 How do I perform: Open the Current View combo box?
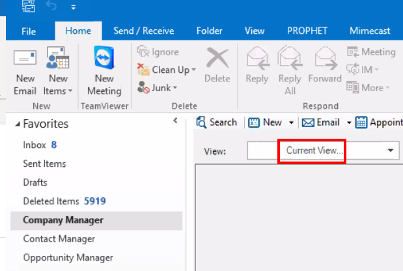point(324,150)
